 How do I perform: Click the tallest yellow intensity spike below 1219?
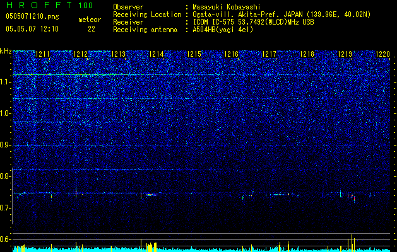tap(352, 243)
